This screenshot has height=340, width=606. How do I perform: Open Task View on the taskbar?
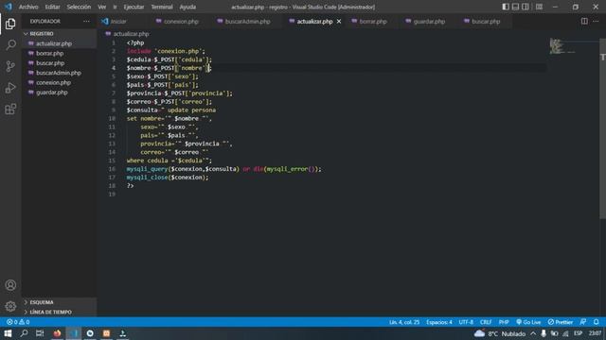point(40,333)
